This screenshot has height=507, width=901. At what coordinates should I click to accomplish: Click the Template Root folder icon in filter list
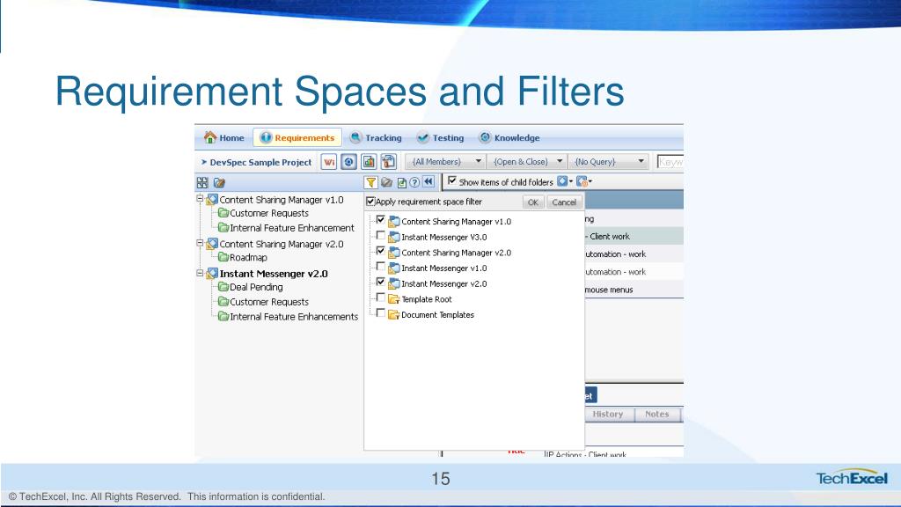point(393,299)
